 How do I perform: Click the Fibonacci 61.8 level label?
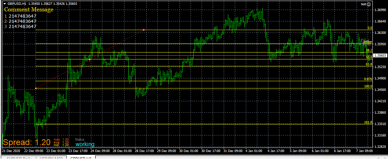click(369, 64)
